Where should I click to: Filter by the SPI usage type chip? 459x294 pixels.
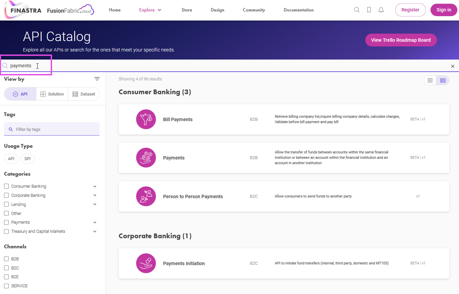coord(28,159)
